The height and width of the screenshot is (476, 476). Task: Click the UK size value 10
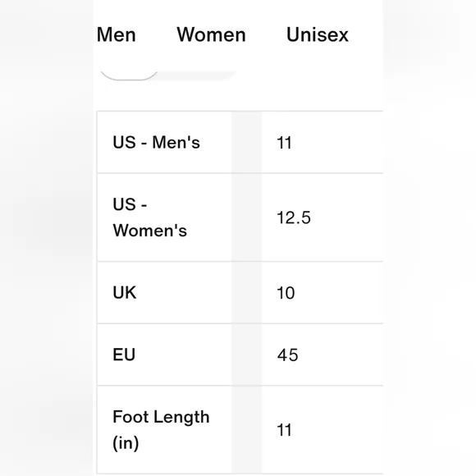286,293
